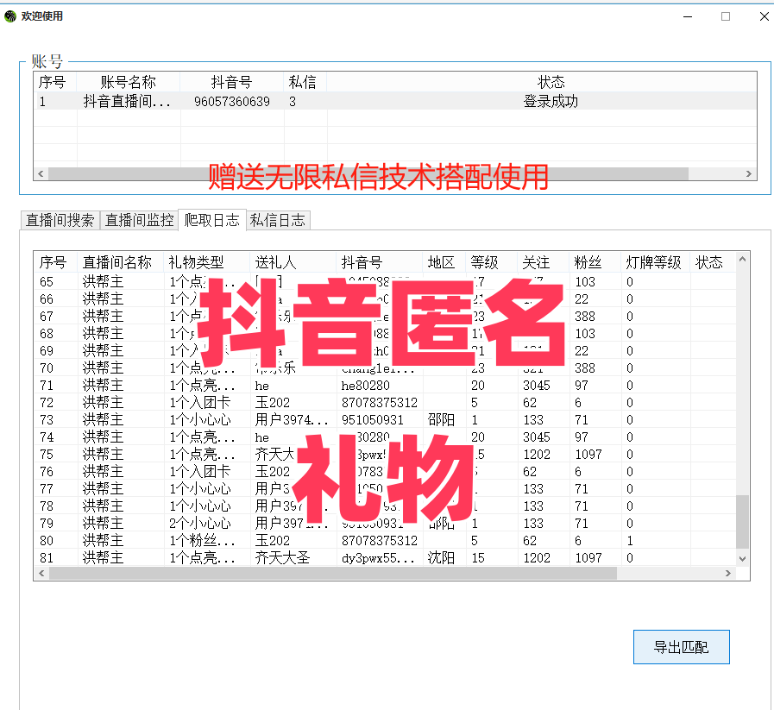The width and height of the screenshot is (774, 710).
Task: Click the app icon in title bar
Action: [x=10, y=16]
